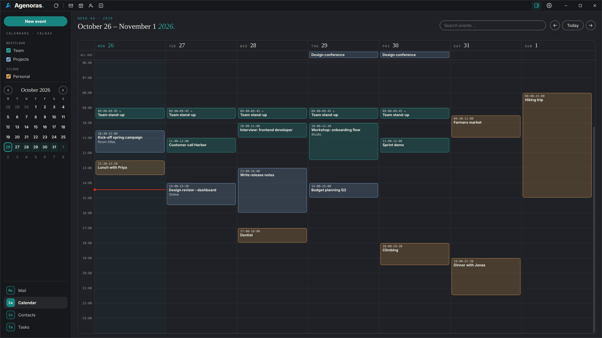Open Interview: frontend developer event
This screenshot has width=602, height=338.
272,130
